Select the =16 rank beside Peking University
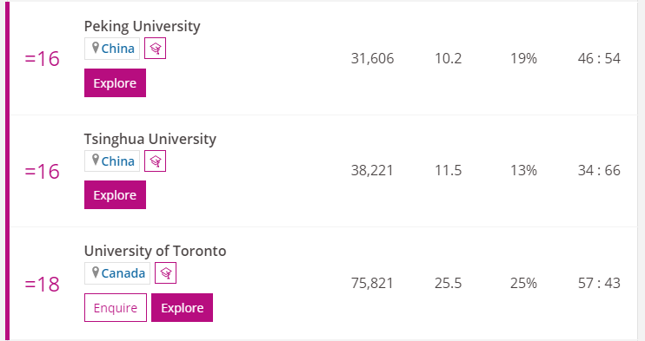The width and height of the screenshot is (645, 341). pos(42,59)
